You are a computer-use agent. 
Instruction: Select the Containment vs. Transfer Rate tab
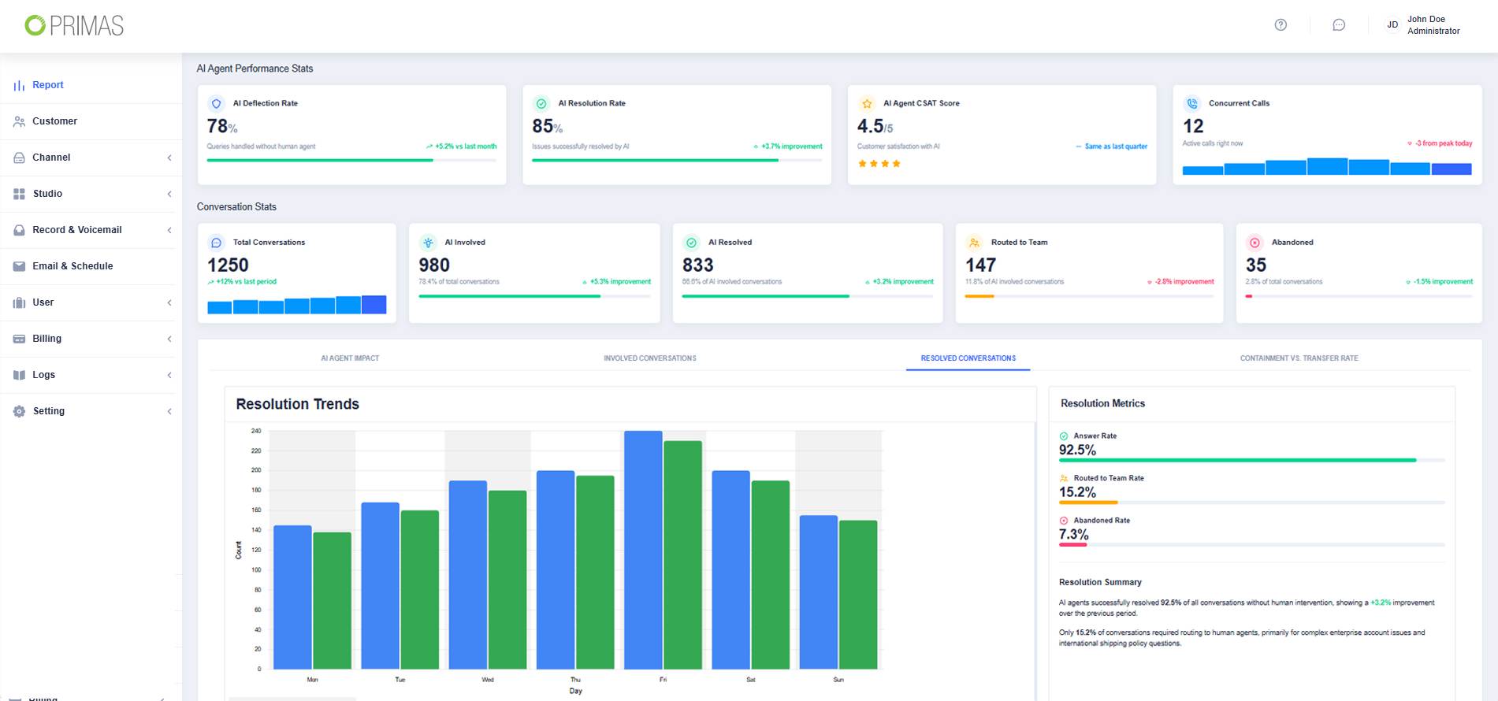[1299, 358]
